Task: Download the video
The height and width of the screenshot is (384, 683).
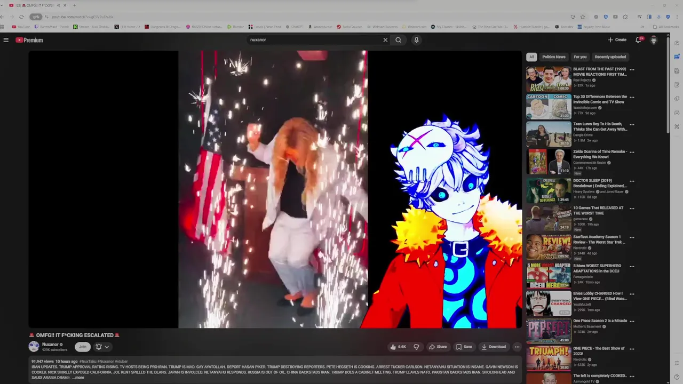Action: click(494, 347)
